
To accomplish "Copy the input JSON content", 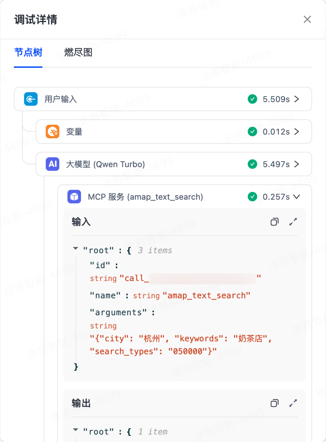I will click(x=274, y=222).
